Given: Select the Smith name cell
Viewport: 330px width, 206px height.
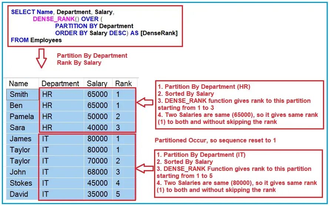Looking at the screenshot, I should (x=23, y=94).
